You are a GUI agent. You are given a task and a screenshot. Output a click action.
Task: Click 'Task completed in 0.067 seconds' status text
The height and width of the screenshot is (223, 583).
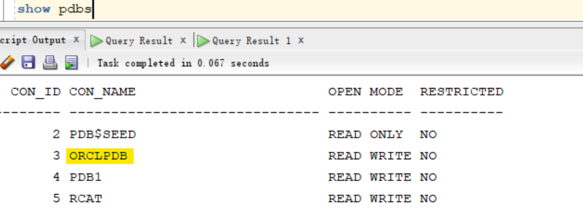pyautogui.click(x=183, y=63)
